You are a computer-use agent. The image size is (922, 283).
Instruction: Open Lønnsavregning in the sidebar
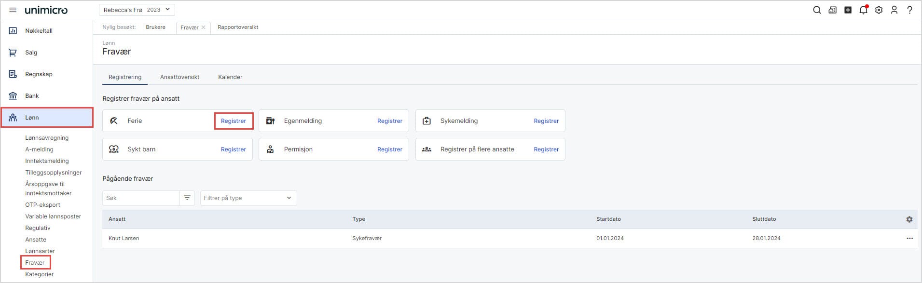(47, 138)
